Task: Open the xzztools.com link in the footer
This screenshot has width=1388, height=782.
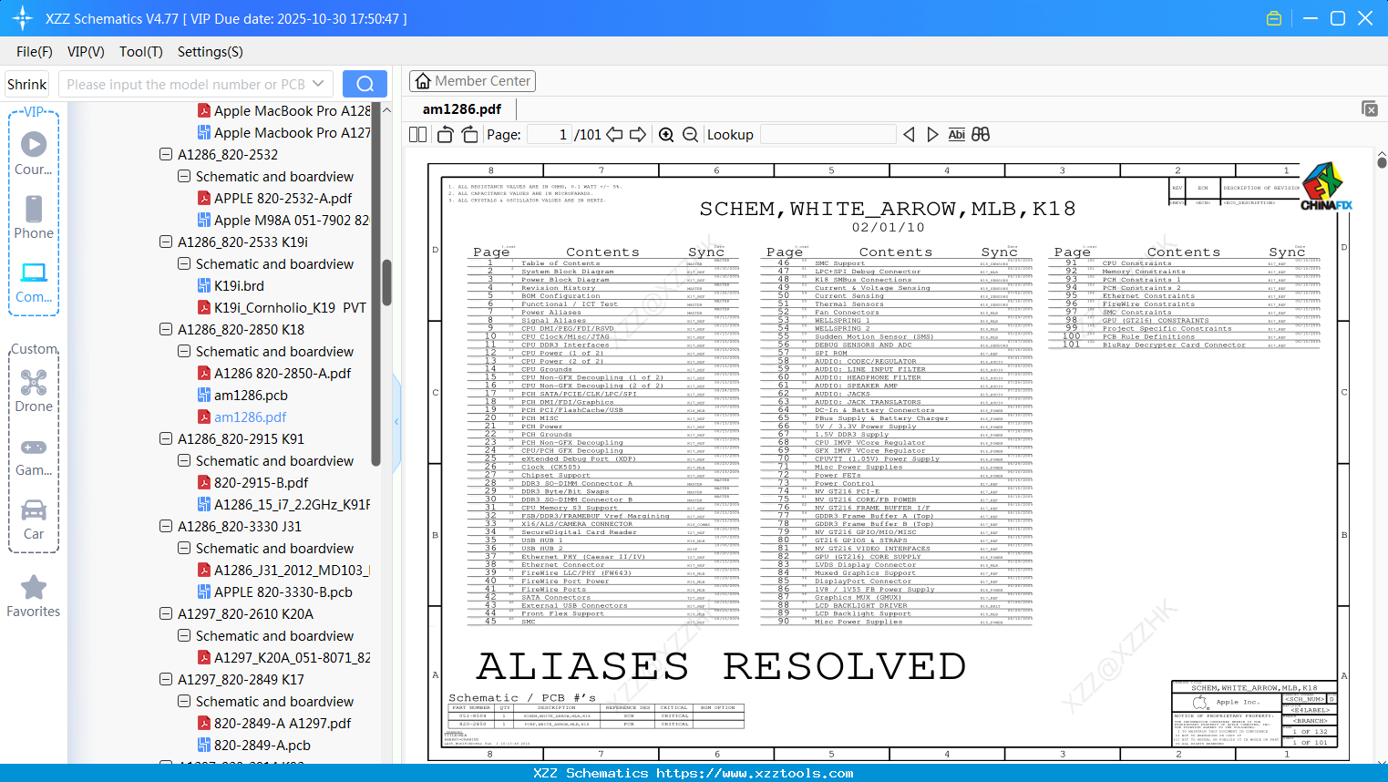Action: 755,773
